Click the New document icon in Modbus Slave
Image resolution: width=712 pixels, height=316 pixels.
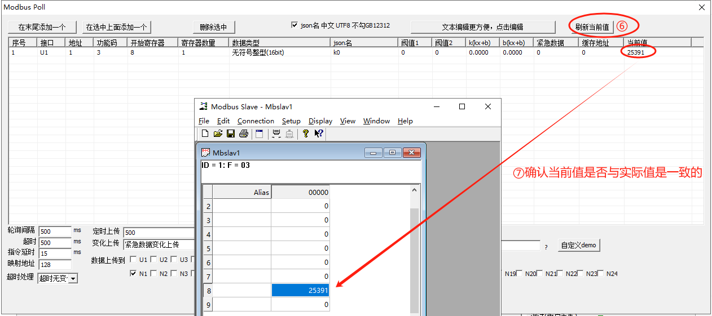(205, 133)
